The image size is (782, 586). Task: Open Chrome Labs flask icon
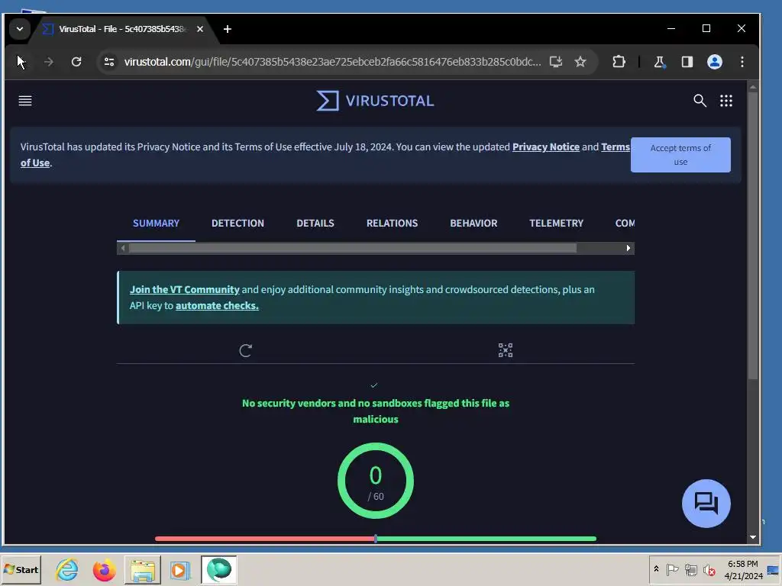pos(659,62)
